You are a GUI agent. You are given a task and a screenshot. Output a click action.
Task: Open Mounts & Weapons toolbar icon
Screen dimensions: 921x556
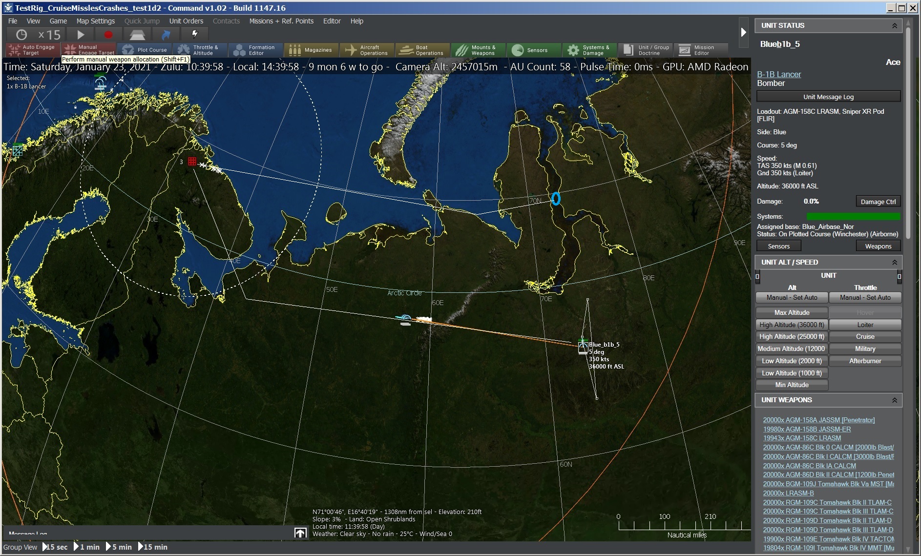[x=478, y=50]
